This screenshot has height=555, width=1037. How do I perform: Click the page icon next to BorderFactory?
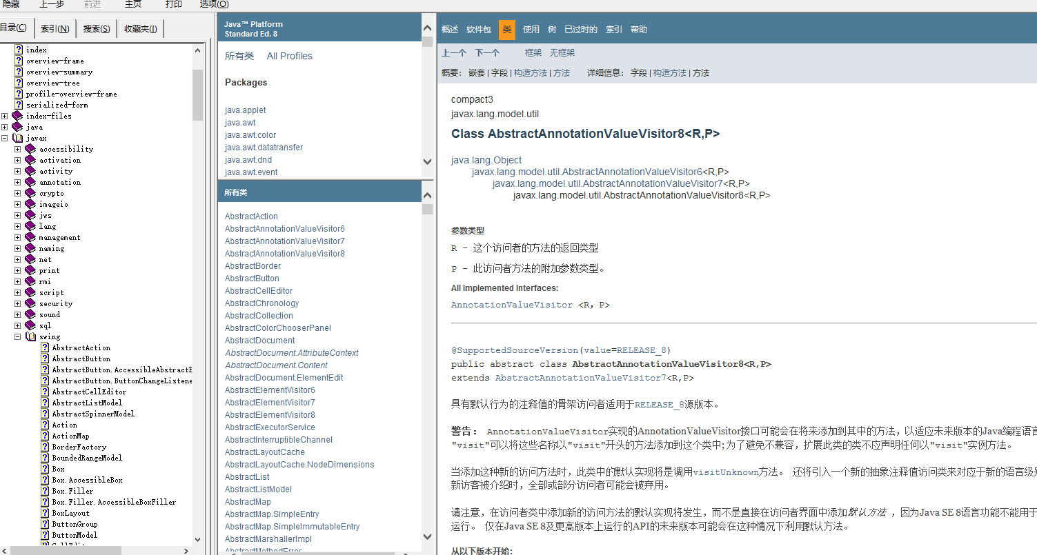pos(45,447)
